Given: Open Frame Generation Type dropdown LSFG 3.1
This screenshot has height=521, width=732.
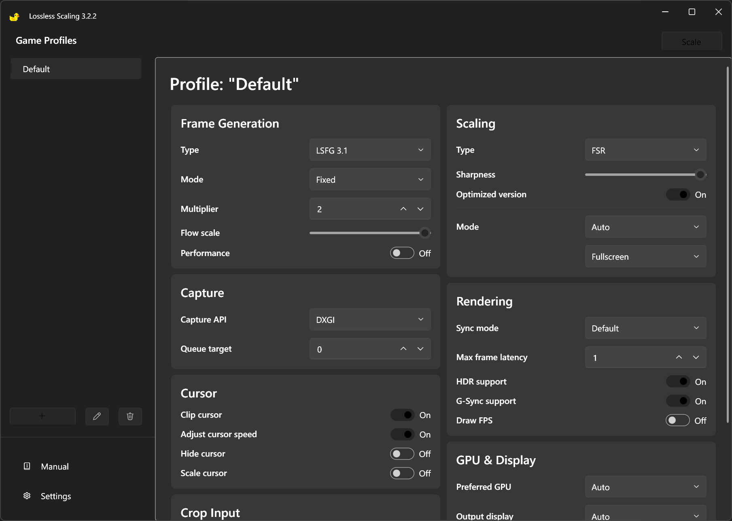Looking at the screenshot, I should [x=370, y=150].
